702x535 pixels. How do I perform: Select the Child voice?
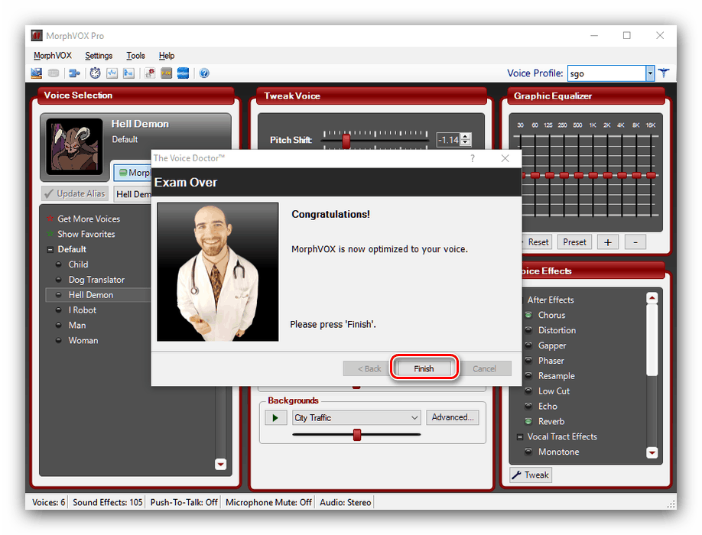[x=78, y=264]
